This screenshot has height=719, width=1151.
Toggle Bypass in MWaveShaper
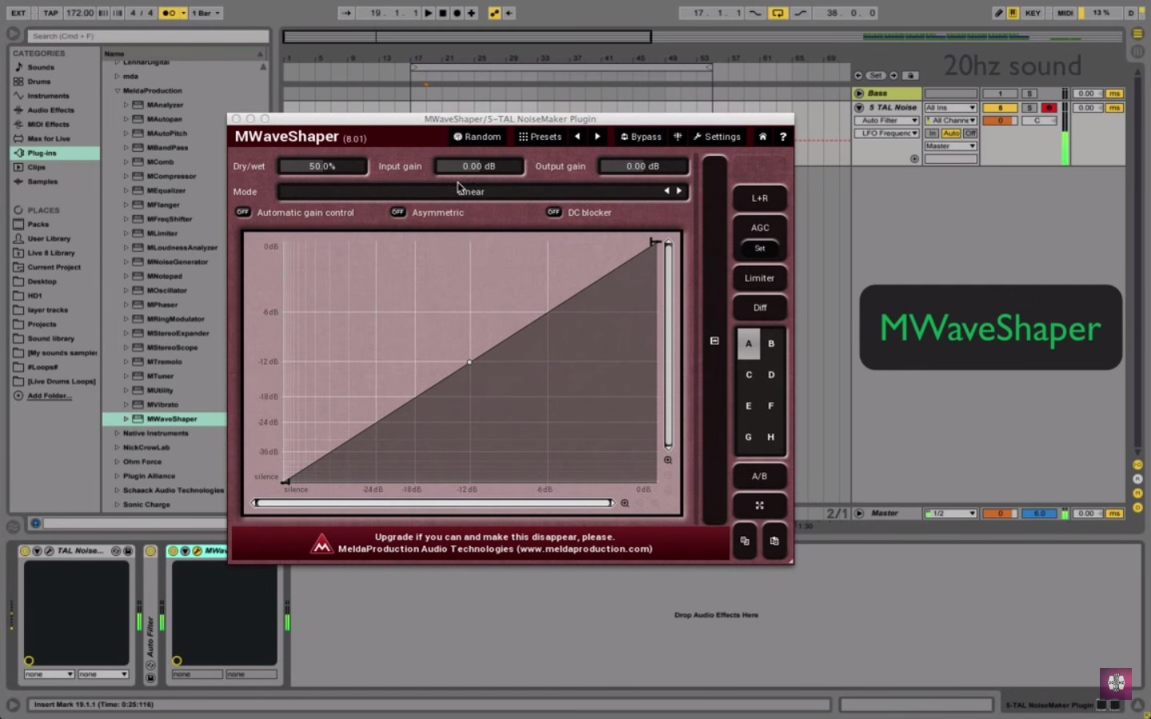tap(641, 137)
